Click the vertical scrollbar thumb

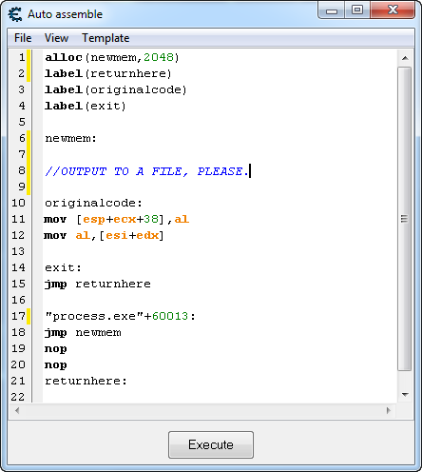[x=405, y=219]
